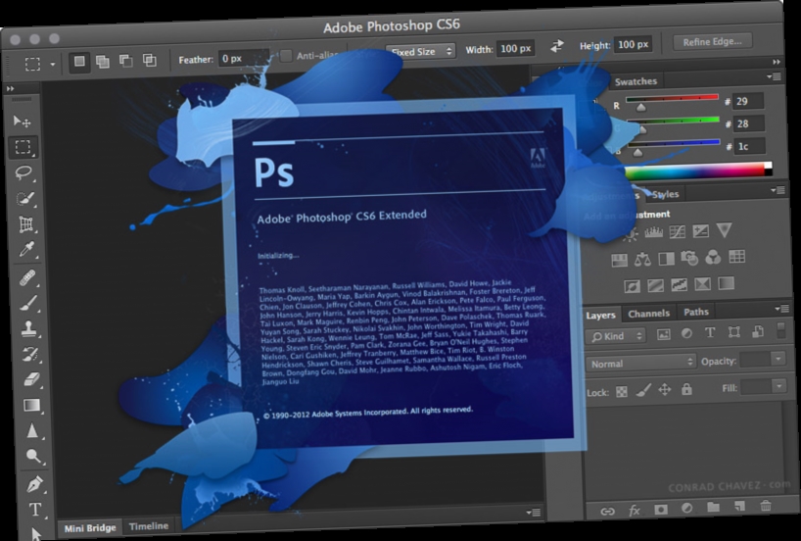801x541 pixels.
Task: Open the Kind filter dropdown
Action: [616, 336]
